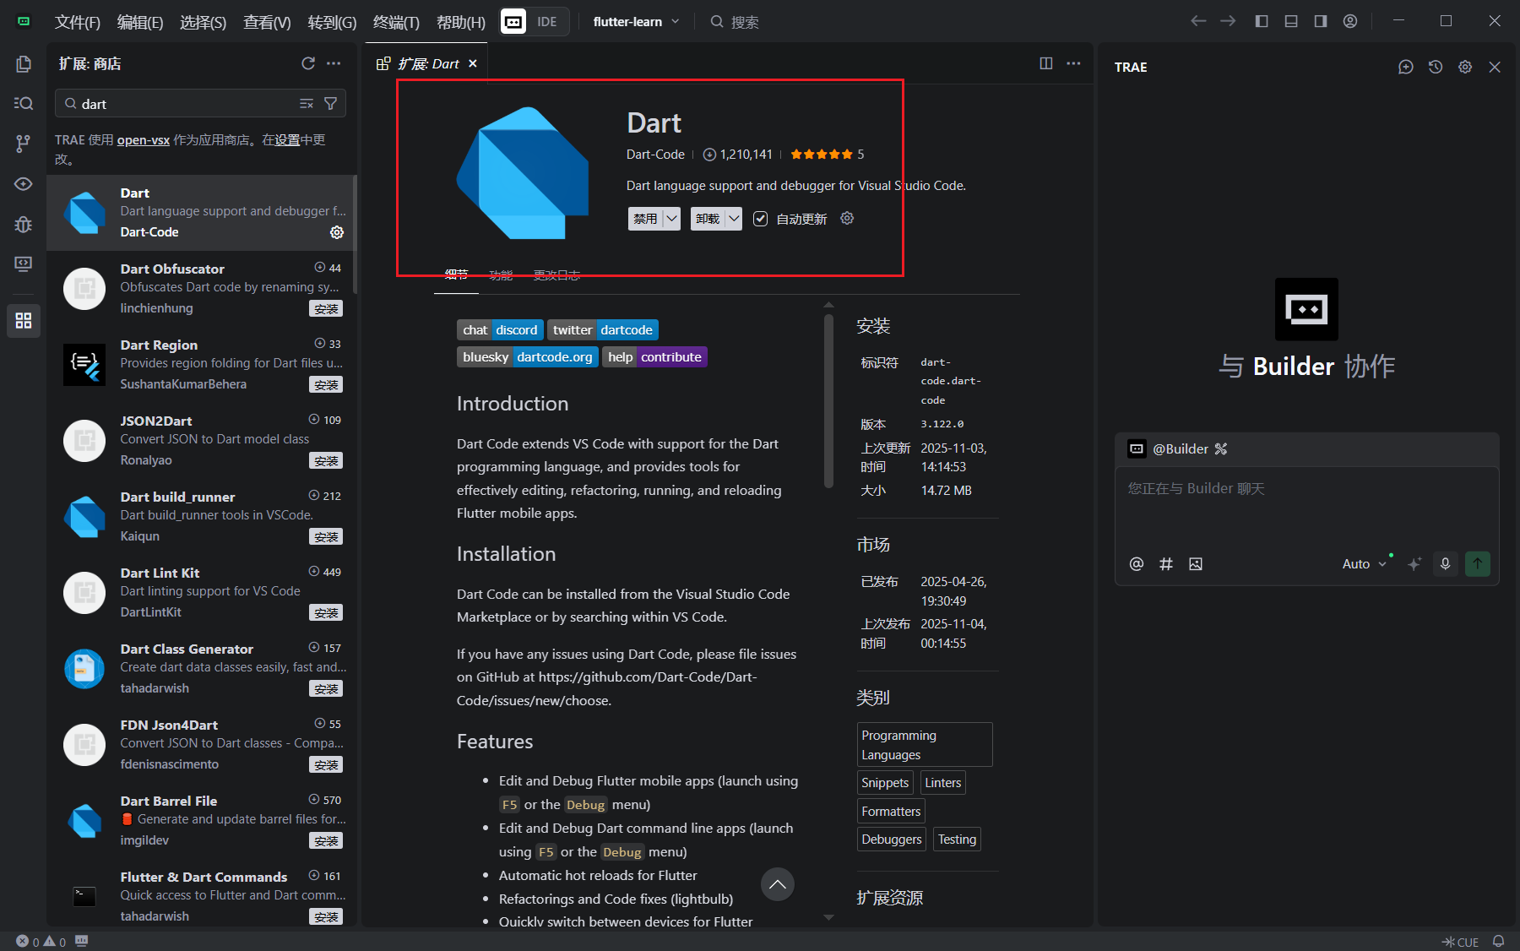Open the extension filter funnel icon

331,103
